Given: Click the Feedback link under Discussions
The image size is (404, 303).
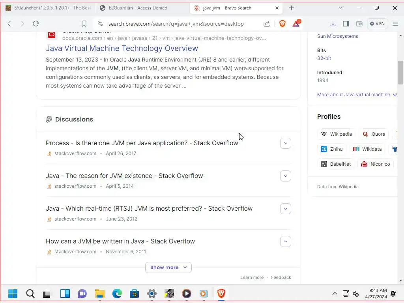Looking at the screenshot, I should point(281,277).
